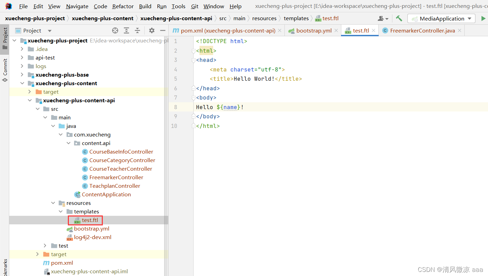Screen dimensions: 488x276
Task: Open the Build menu
Action: 145,6
